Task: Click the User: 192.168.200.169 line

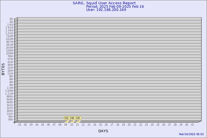Action: pos(106,10)
